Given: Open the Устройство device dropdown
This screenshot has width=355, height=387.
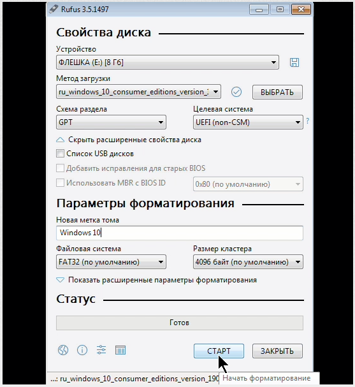Looking at the screenshot, I should click(168, 62).
